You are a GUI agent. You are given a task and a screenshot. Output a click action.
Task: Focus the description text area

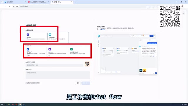point(58,75)
